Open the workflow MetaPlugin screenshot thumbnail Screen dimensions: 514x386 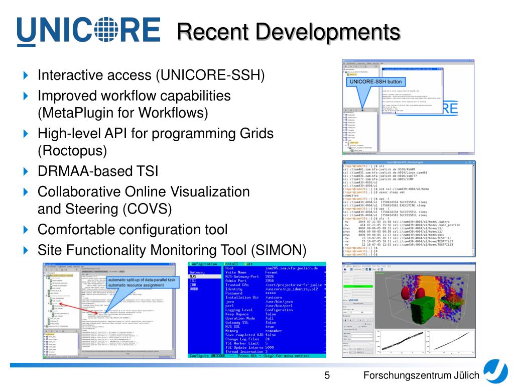tap(109, 310)
